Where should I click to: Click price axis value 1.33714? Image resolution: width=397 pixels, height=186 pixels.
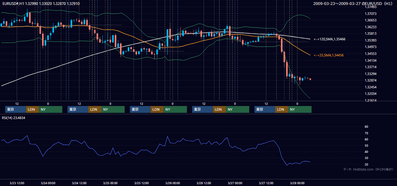click(370, 67)
